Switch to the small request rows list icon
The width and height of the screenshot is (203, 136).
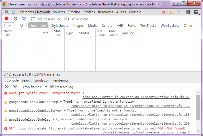tap(33, 19)
